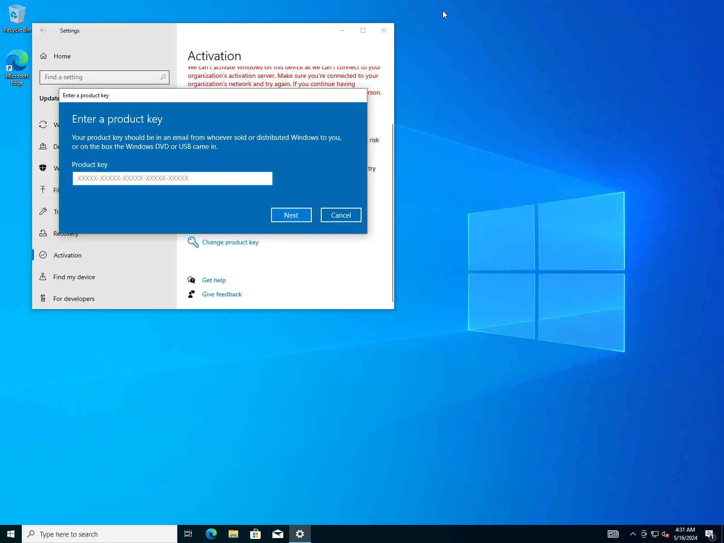This screenshot has width=724, height=543.
Task: Select the Recycle Bin desktop icon
Action: [x=17, y=19]
